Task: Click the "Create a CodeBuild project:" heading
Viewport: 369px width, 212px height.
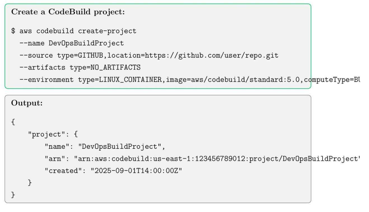Action: pyautogui.click(x=68, y=12)
